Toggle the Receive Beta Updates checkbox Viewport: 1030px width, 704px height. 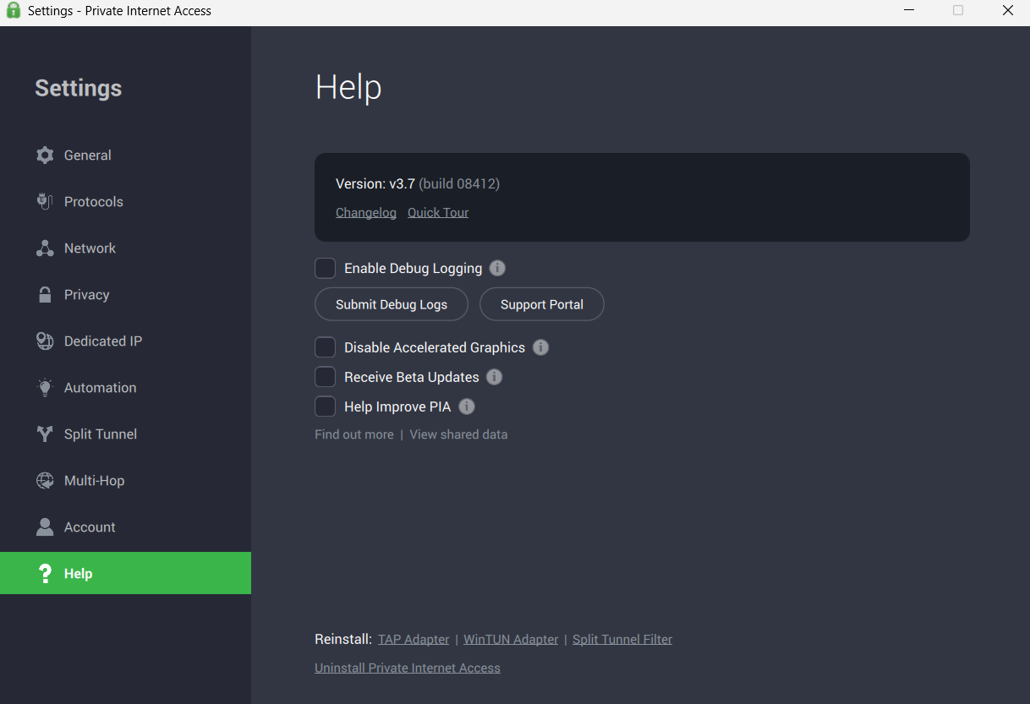326,377
